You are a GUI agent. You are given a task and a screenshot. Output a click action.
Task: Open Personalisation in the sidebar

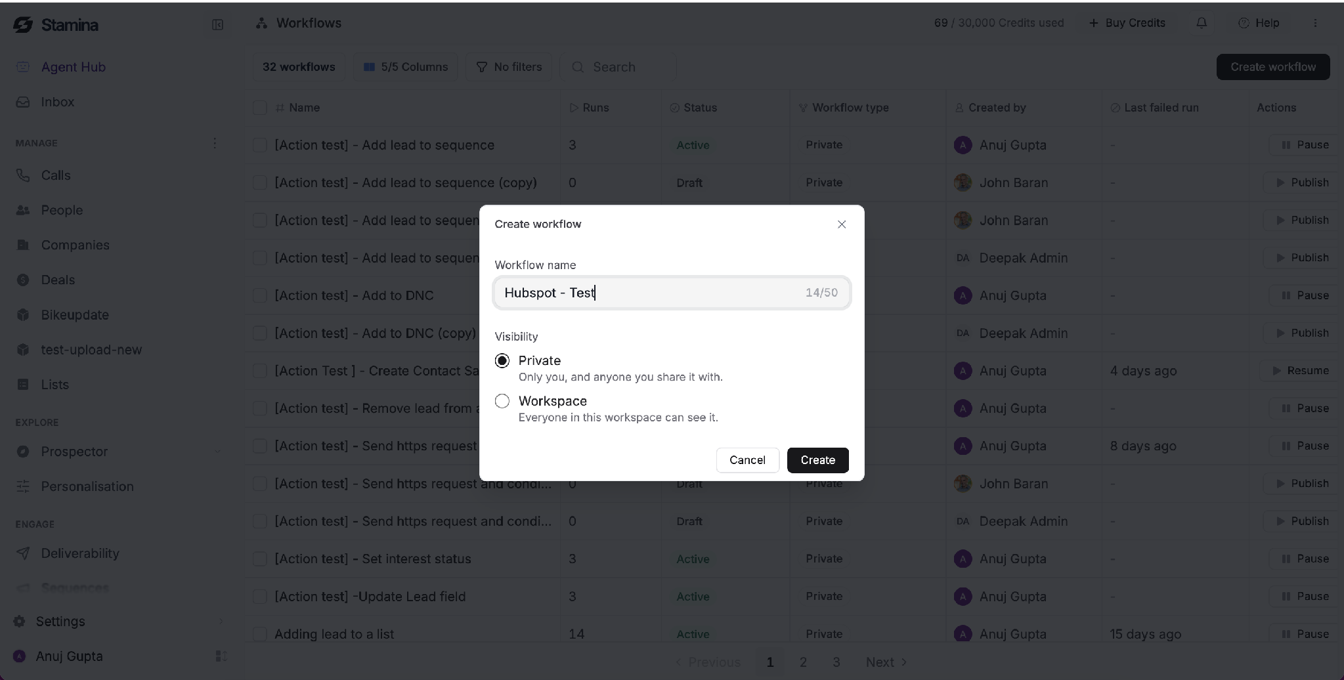pyautogui.click(x=87, y=486)
